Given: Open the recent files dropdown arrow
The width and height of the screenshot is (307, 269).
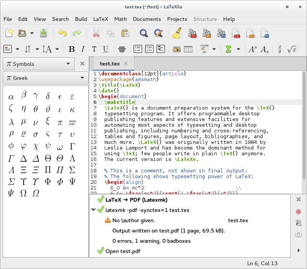Looking at the screenshot, I should pos(32,33).
